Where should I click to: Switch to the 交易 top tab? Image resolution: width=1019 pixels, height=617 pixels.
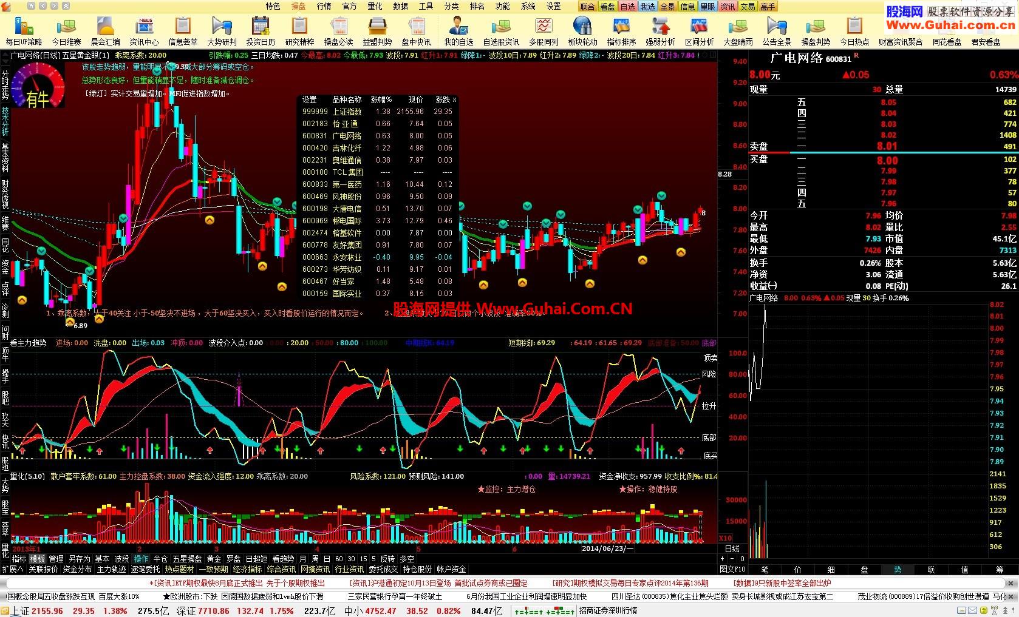[748, 7]
